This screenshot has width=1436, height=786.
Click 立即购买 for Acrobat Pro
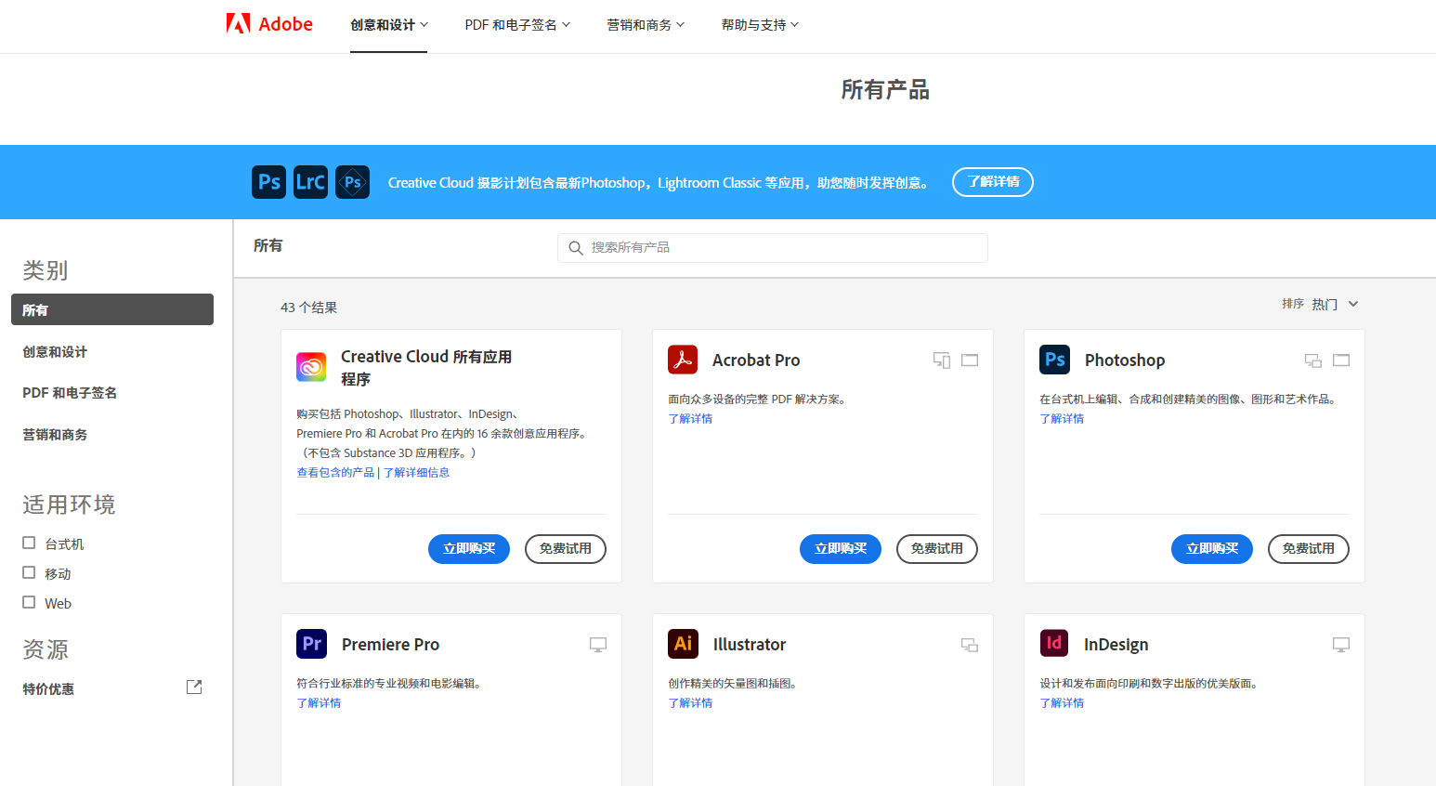click(840, 549)
